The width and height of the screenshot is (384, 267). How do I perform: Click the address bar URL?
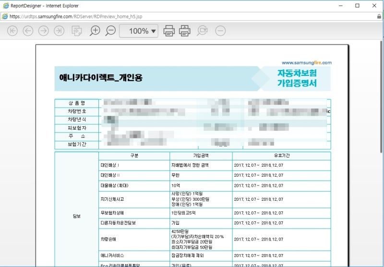[x=76, y=16]
